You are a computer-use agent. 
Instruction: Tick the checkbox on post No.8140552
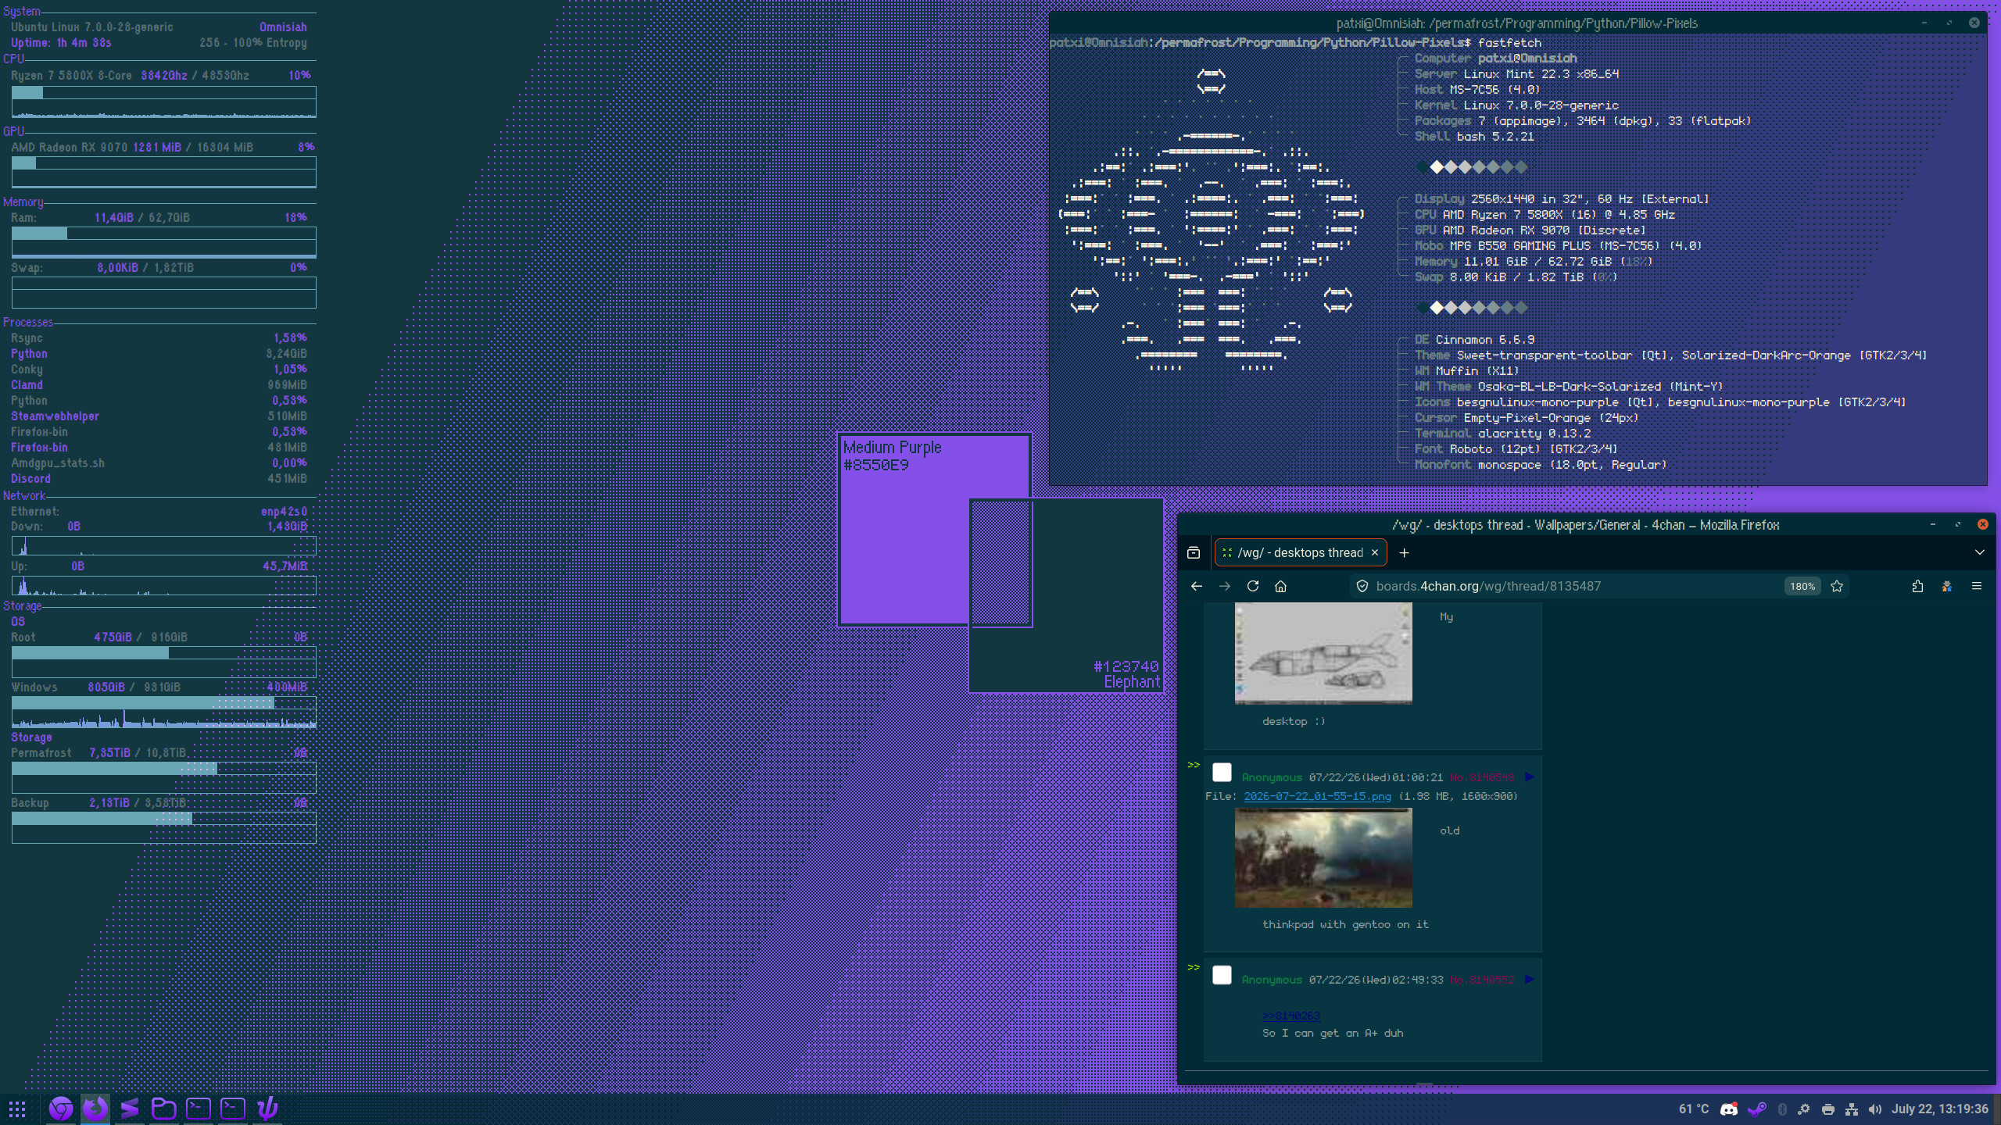coord(1222,975)
